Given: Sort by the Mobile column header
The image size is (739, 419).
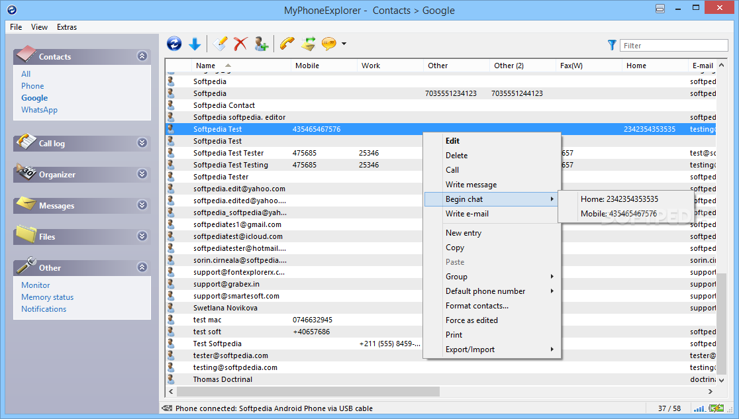Looking at the screenshot, I should coord(324,66).
